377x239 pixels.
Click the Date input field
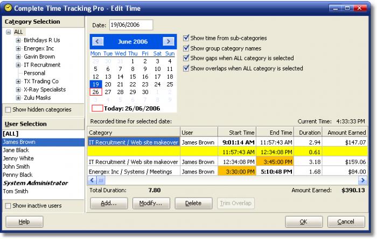tap(131, 25)
